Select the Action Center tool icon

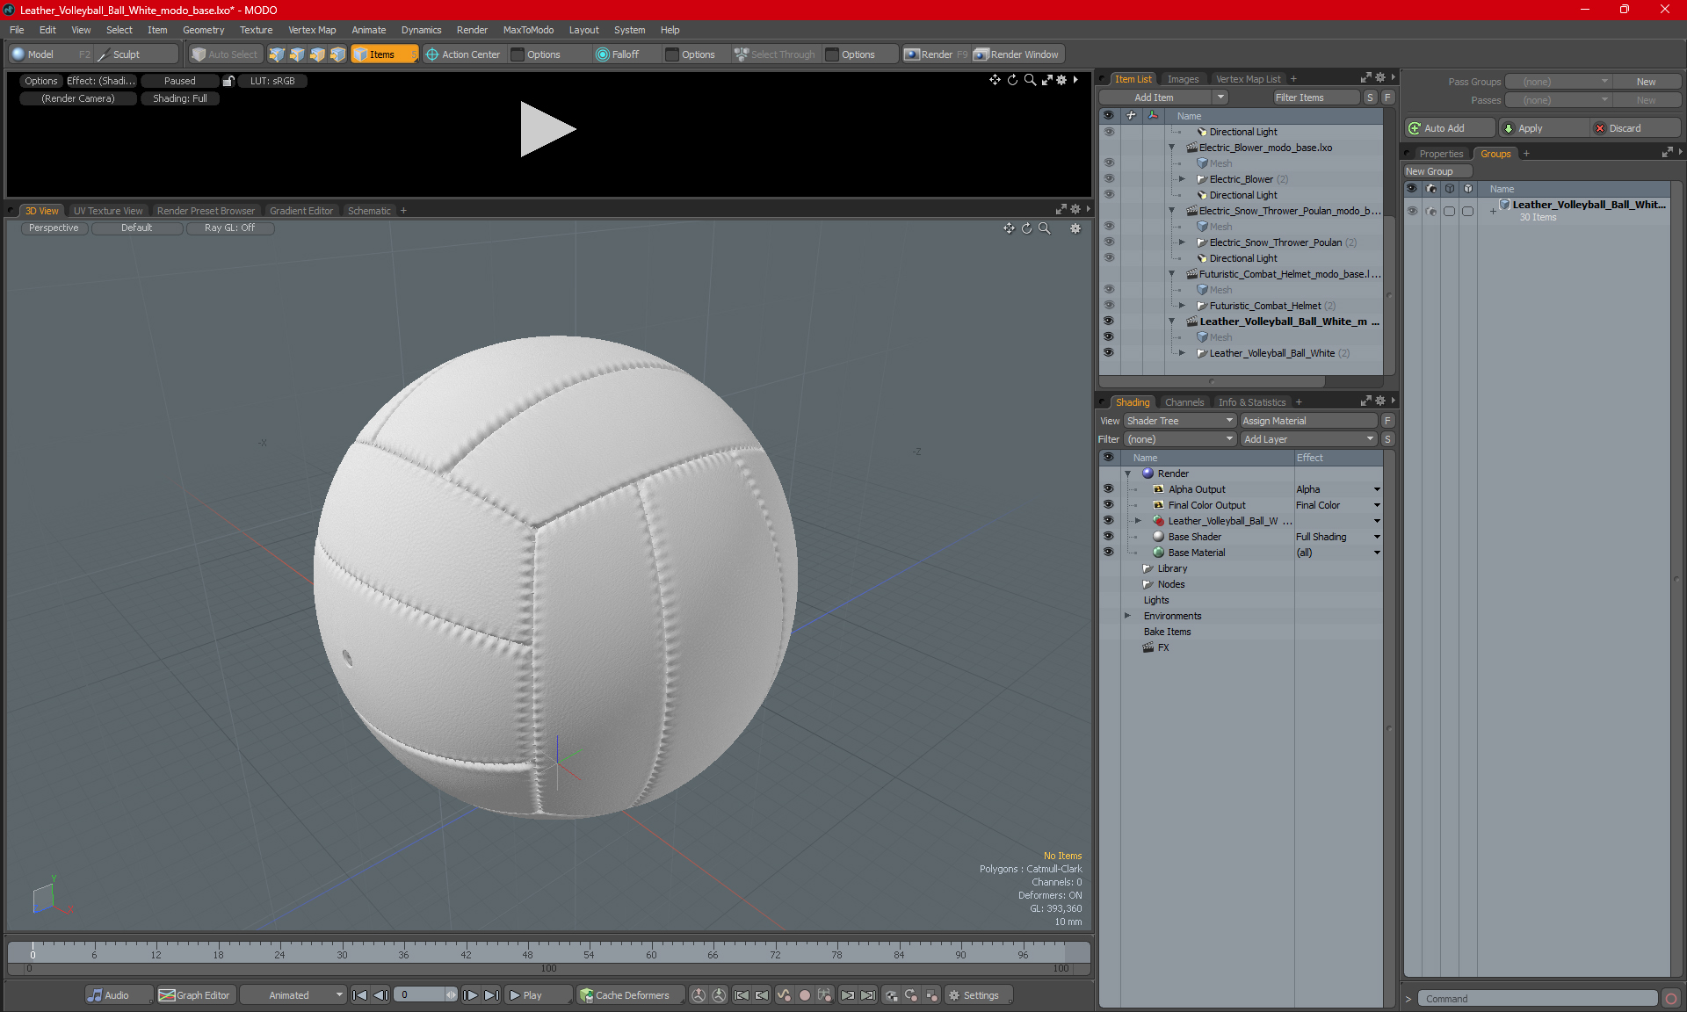432,54
